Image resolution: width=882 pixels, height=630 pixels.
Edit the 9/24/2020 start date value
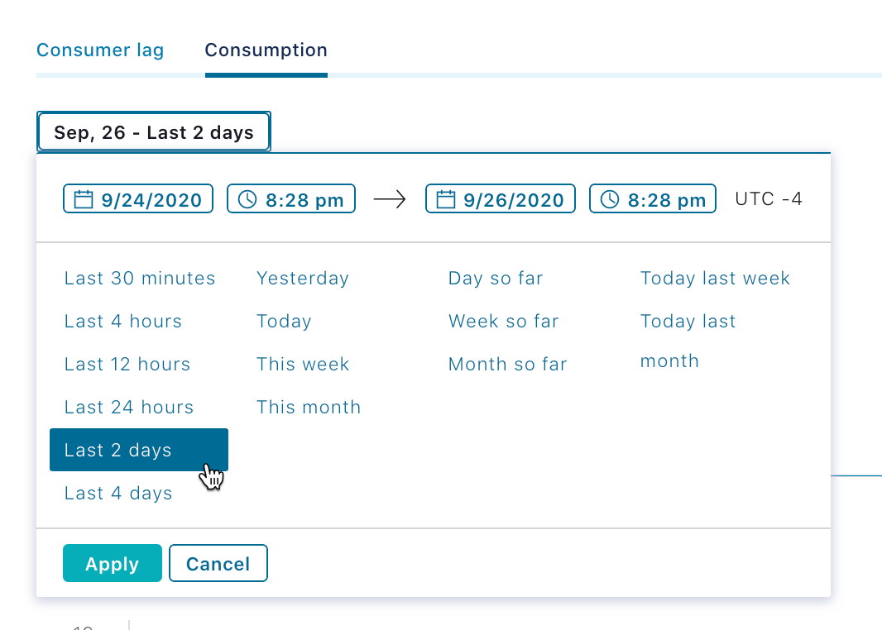[151, 199]
